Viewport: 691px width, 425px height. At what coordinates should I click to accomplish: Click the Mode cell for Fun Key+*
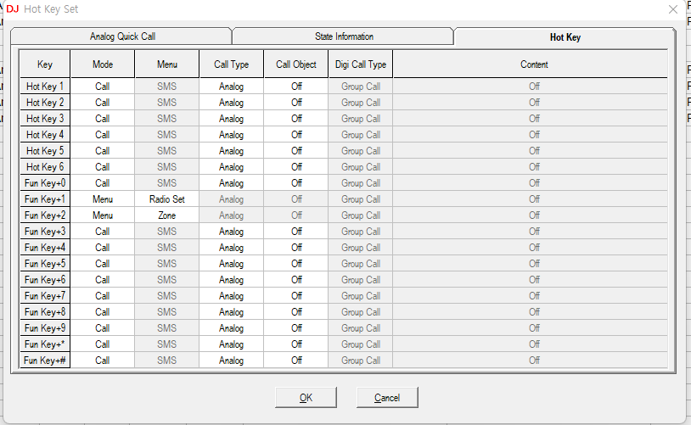pos(103,344)
